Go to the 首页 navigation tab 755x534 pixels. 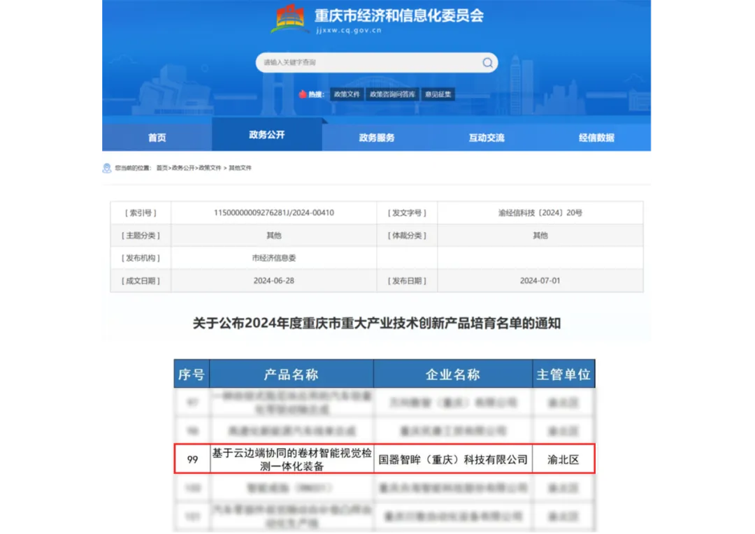pos(157,138)
